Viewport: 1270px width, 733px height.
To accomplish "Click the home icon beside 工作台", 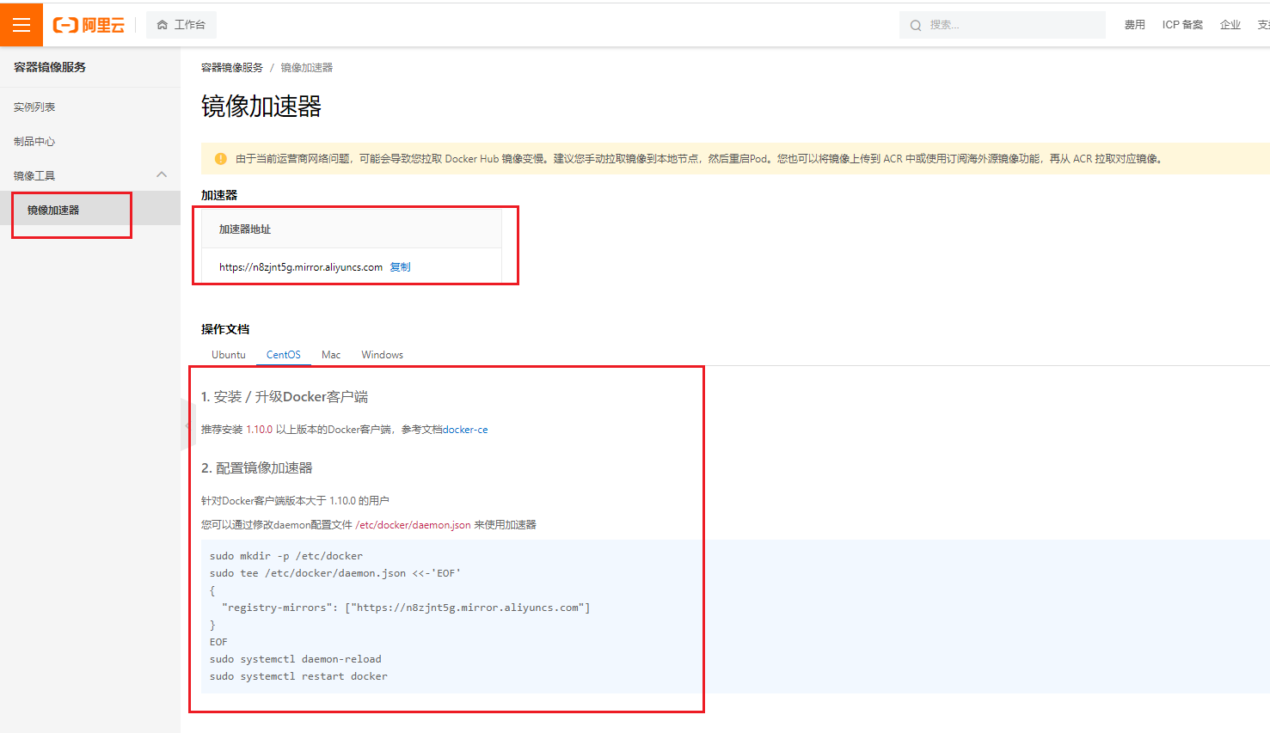I will tap(163, 25).
